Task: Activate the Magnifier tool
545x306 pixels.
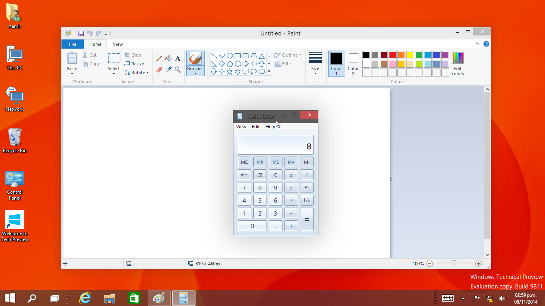Action: pyautogui.click(x=178, y=70)
